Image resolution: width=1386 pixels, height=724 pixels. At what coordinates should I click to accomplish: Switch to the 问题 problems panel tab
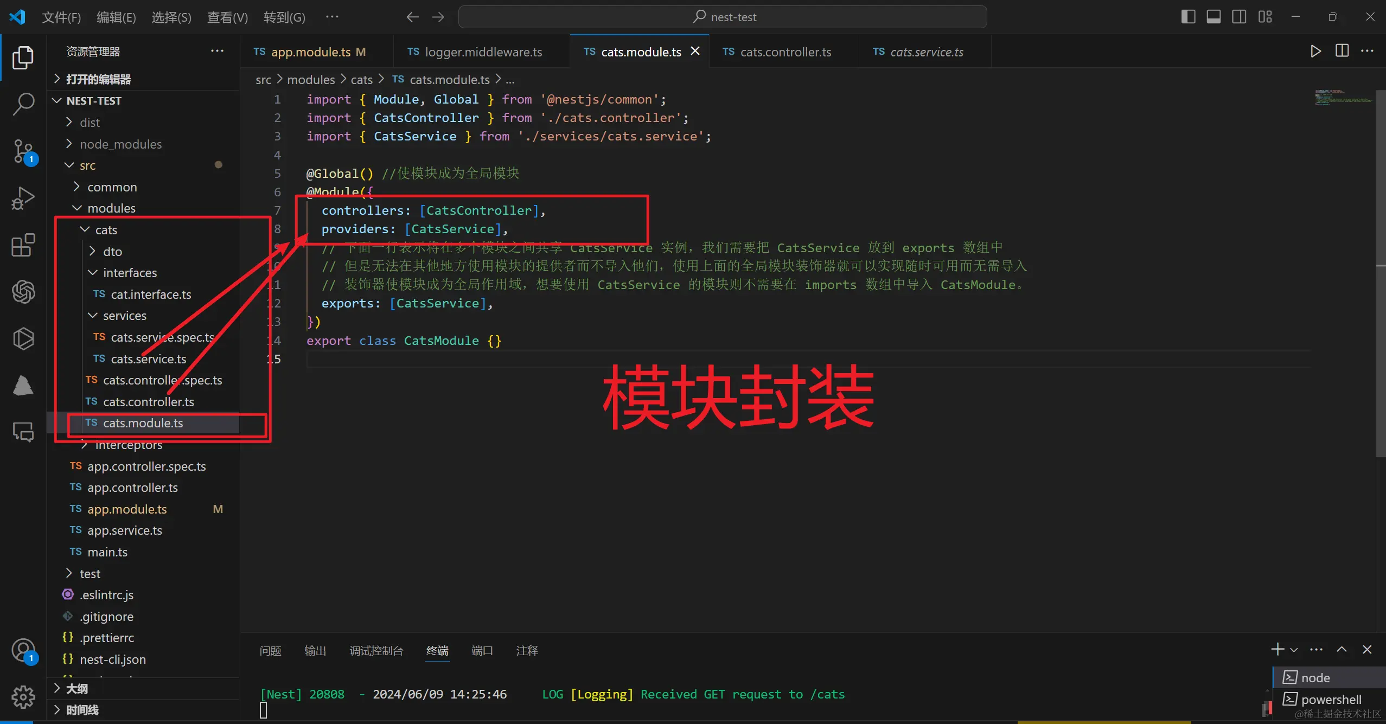pyautogui.click(x=270, y=650)
